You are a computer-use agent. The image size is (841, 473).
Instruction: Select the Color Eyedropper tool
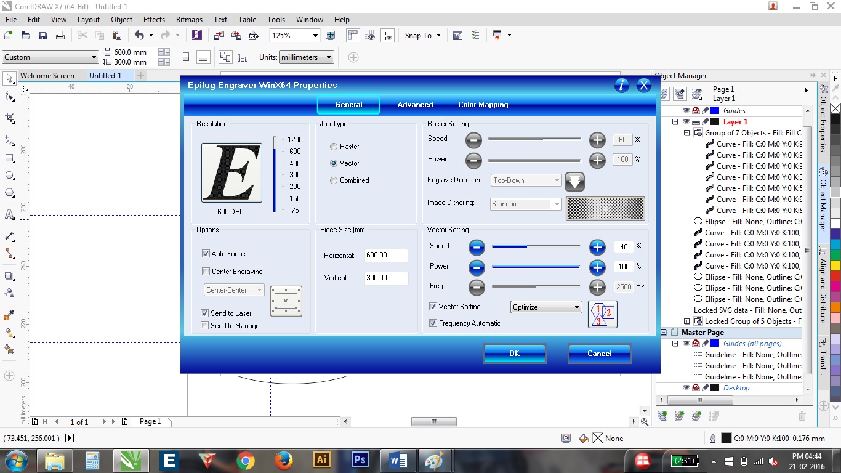click(x=9, y=315)
